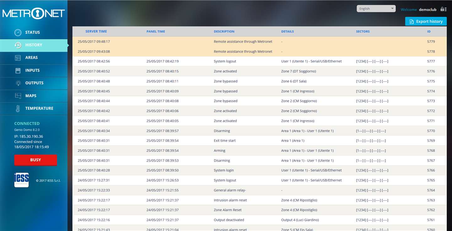
Task: Sort by PANEL TIME column header
Action: [x=156, y=32]
